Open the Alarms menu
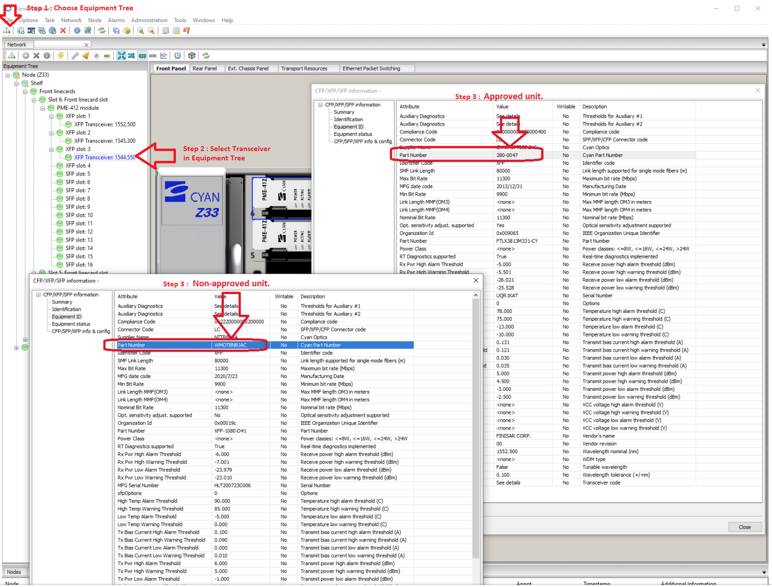This screenshot has height=587, width=772. tap(116, 20)
